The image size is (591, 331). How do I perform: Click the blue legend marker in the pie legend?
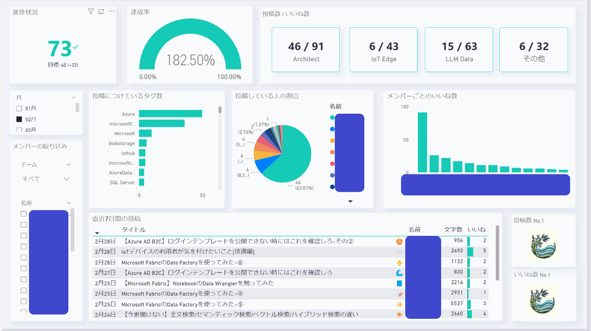[x=332, y=129]
